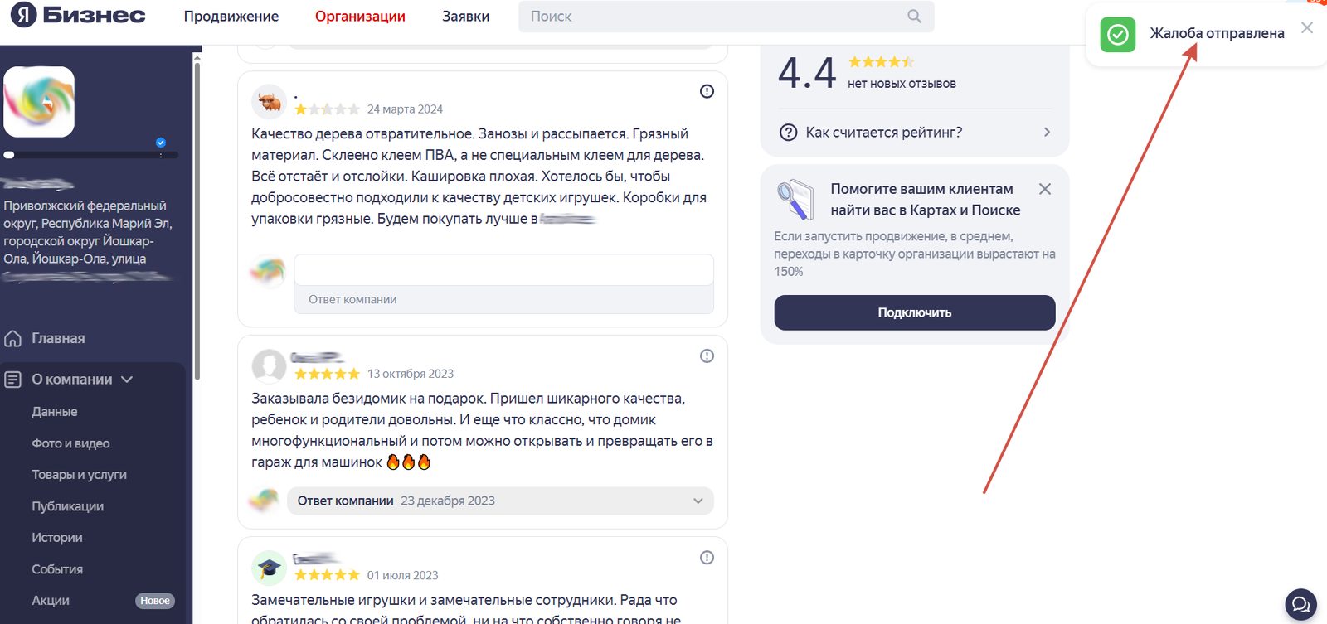
Task: Open the Организации menu
Action: (x=360, y=17)
